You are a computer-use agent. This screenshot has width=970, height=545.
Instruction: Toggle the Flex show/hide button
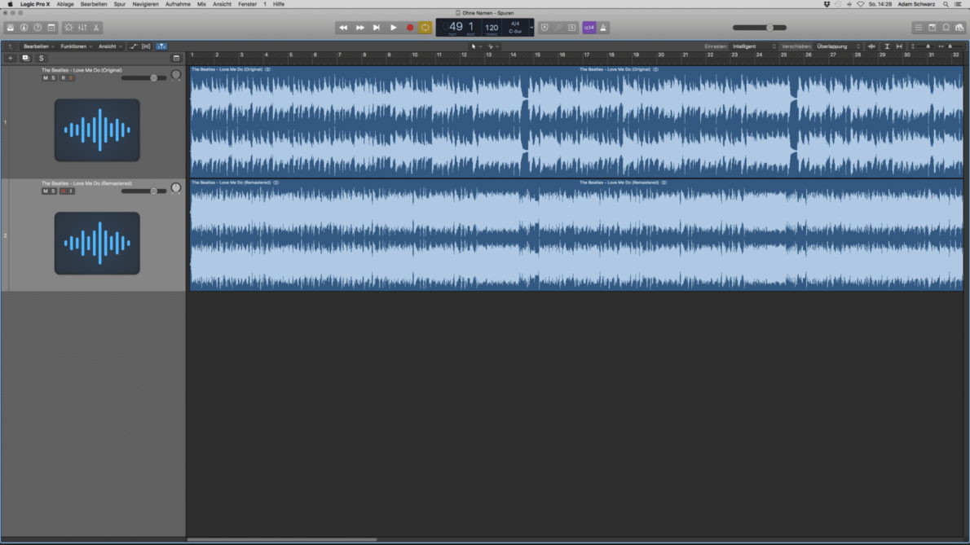tap(146, 46)
